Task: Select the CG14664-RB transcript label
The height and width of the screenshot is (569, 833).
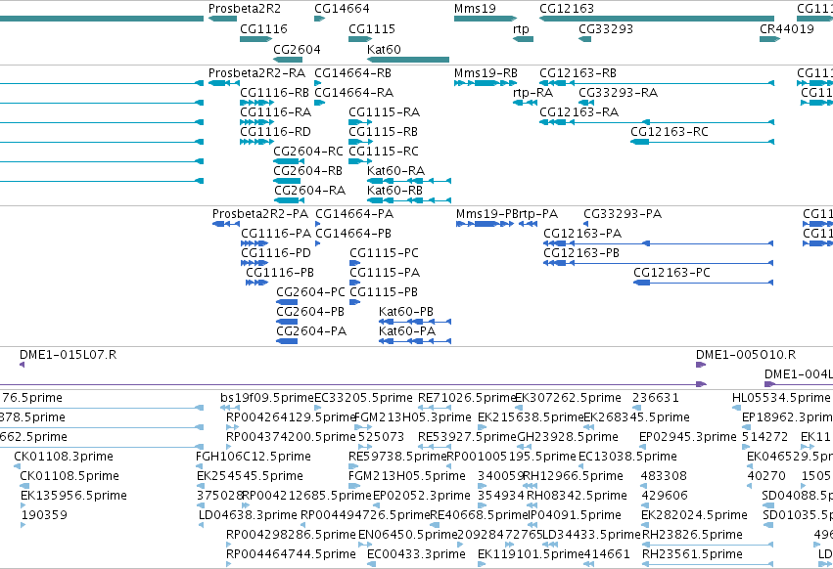Action: pyautogui.click(x=352, y=73)
